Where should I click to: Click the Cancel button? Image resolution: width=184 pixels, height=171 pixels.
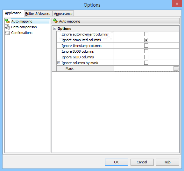coord(142,162)
